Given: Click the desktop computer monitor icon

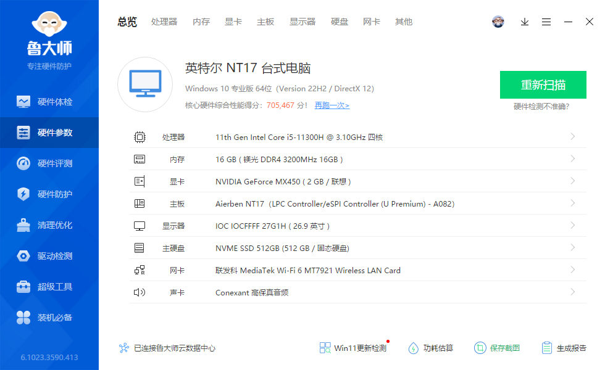Looking at the screenshot, I should 145,84.
